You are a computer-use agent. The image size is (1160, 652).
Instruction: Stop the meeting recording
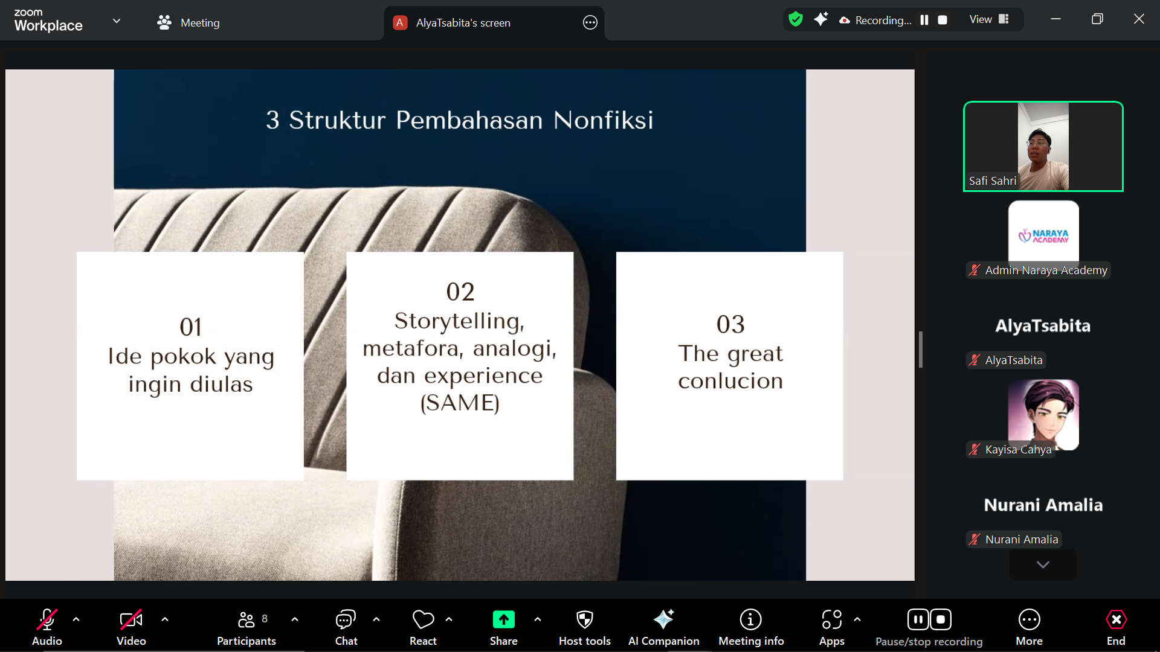(x=941, y=619)
